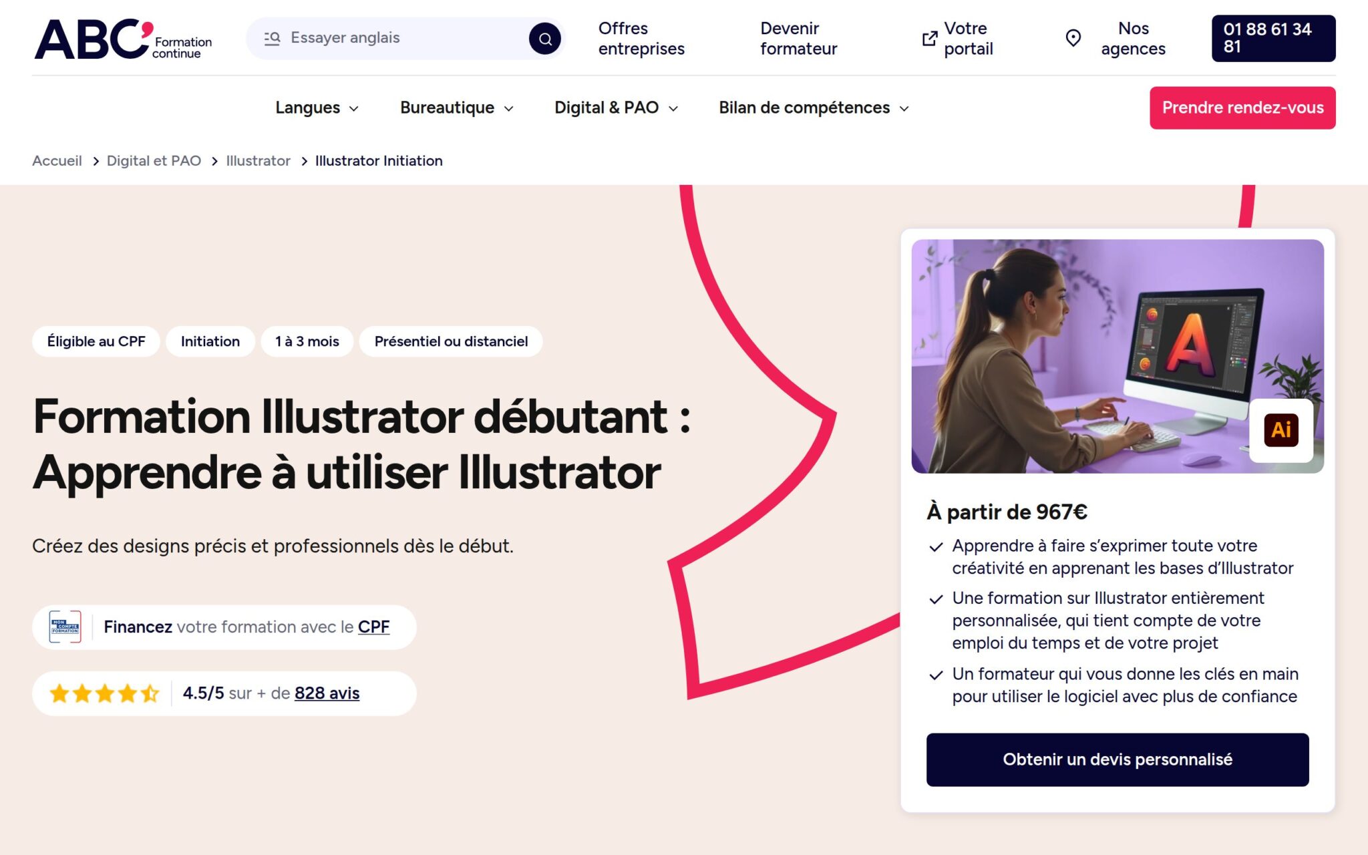The width and height of the screenshot is (1368, 855).
Task: Focus the Essayer anglais search field
Action: [405, 38]
